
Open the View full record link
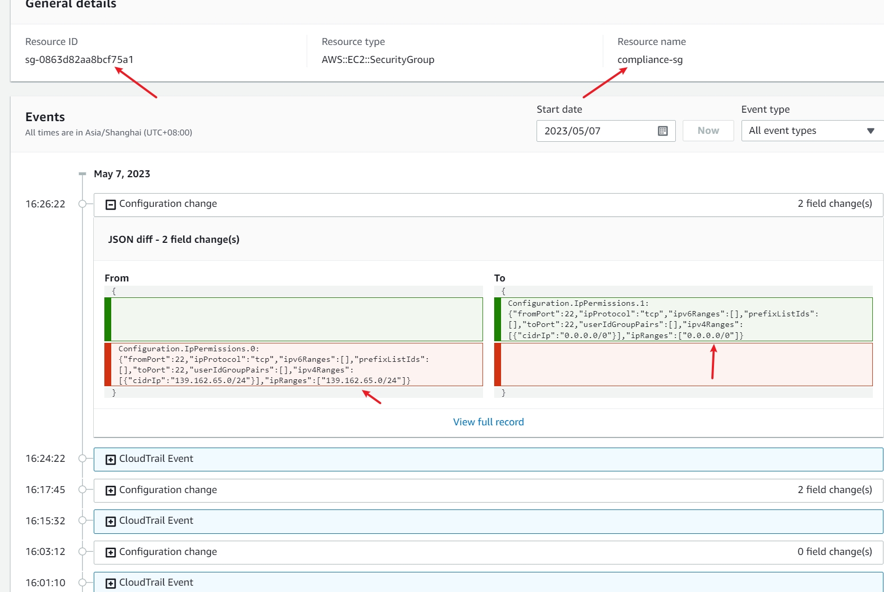[x=488, y=422]
